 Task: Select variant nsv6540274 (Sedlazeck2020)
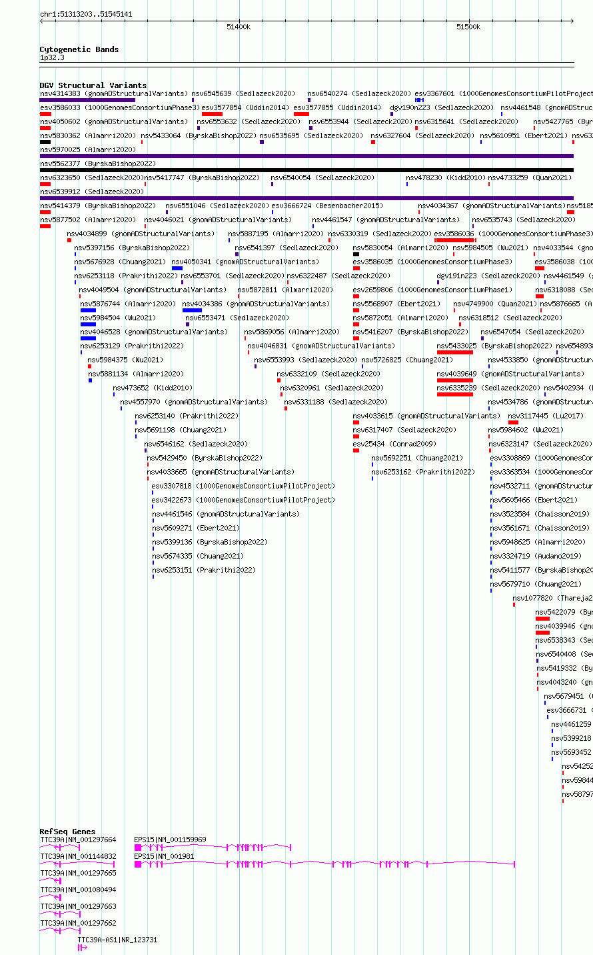pyautogui.click(x=359, y=93)
